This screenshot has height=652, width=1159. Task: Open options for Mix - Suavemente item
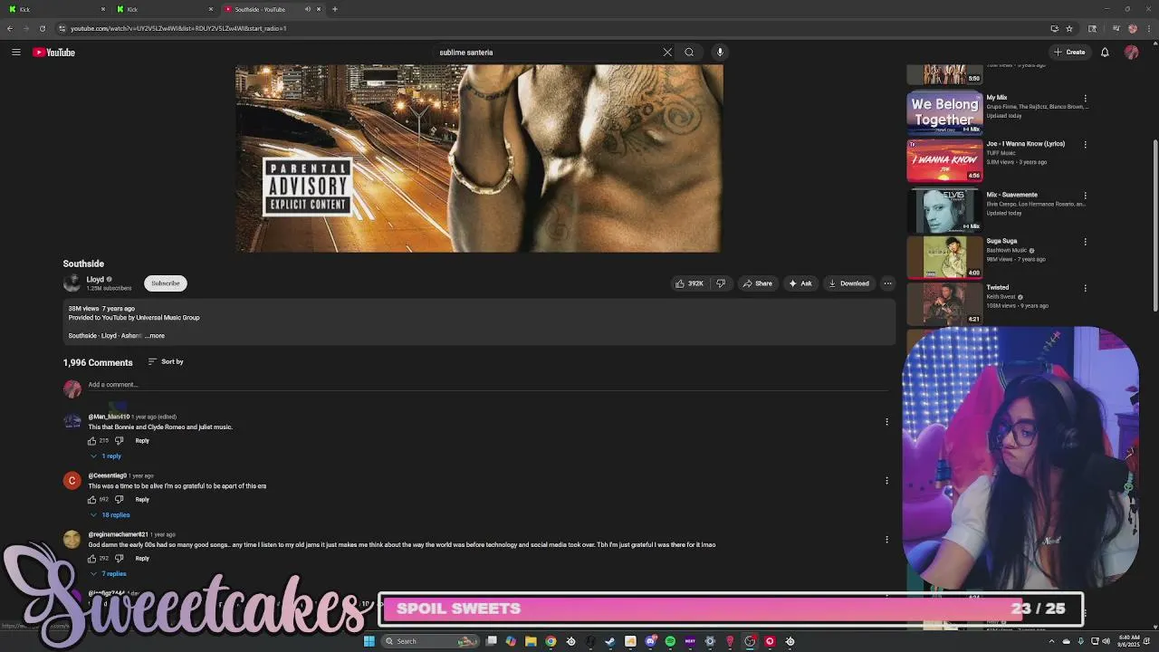pos(1085,196)
